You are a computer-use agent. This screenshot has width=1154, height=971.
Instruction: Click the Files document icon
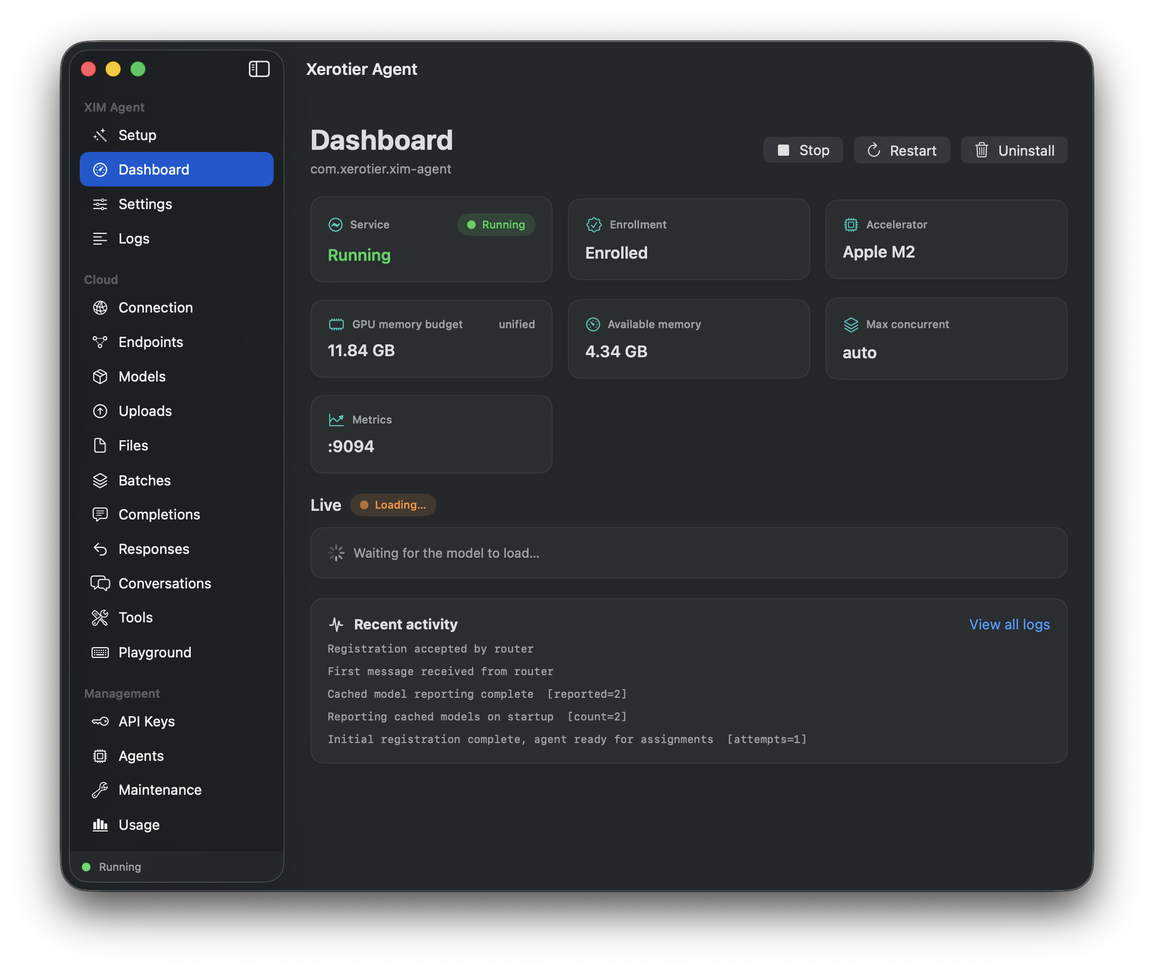point(100,445)
